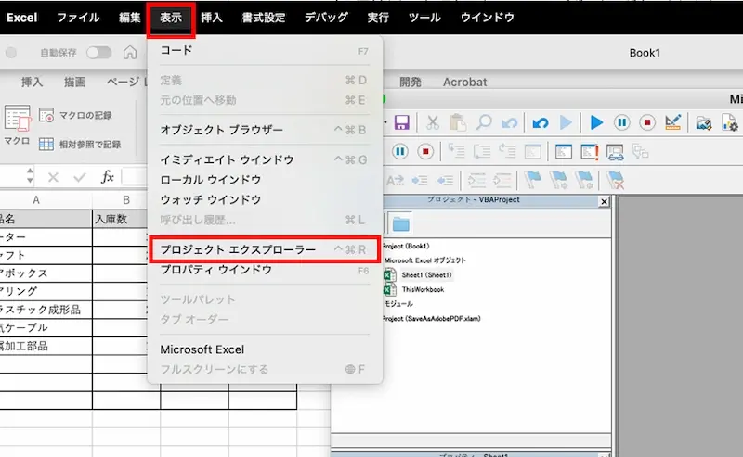Open the ツール menu in the menu bar
Screen dimensions: 743x457
point(424,18)
